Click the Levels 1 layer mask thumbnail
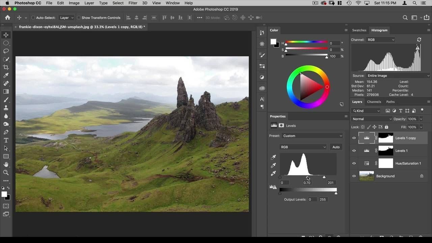The width and height of the screenshot is (432, 243). coord(386,151)
